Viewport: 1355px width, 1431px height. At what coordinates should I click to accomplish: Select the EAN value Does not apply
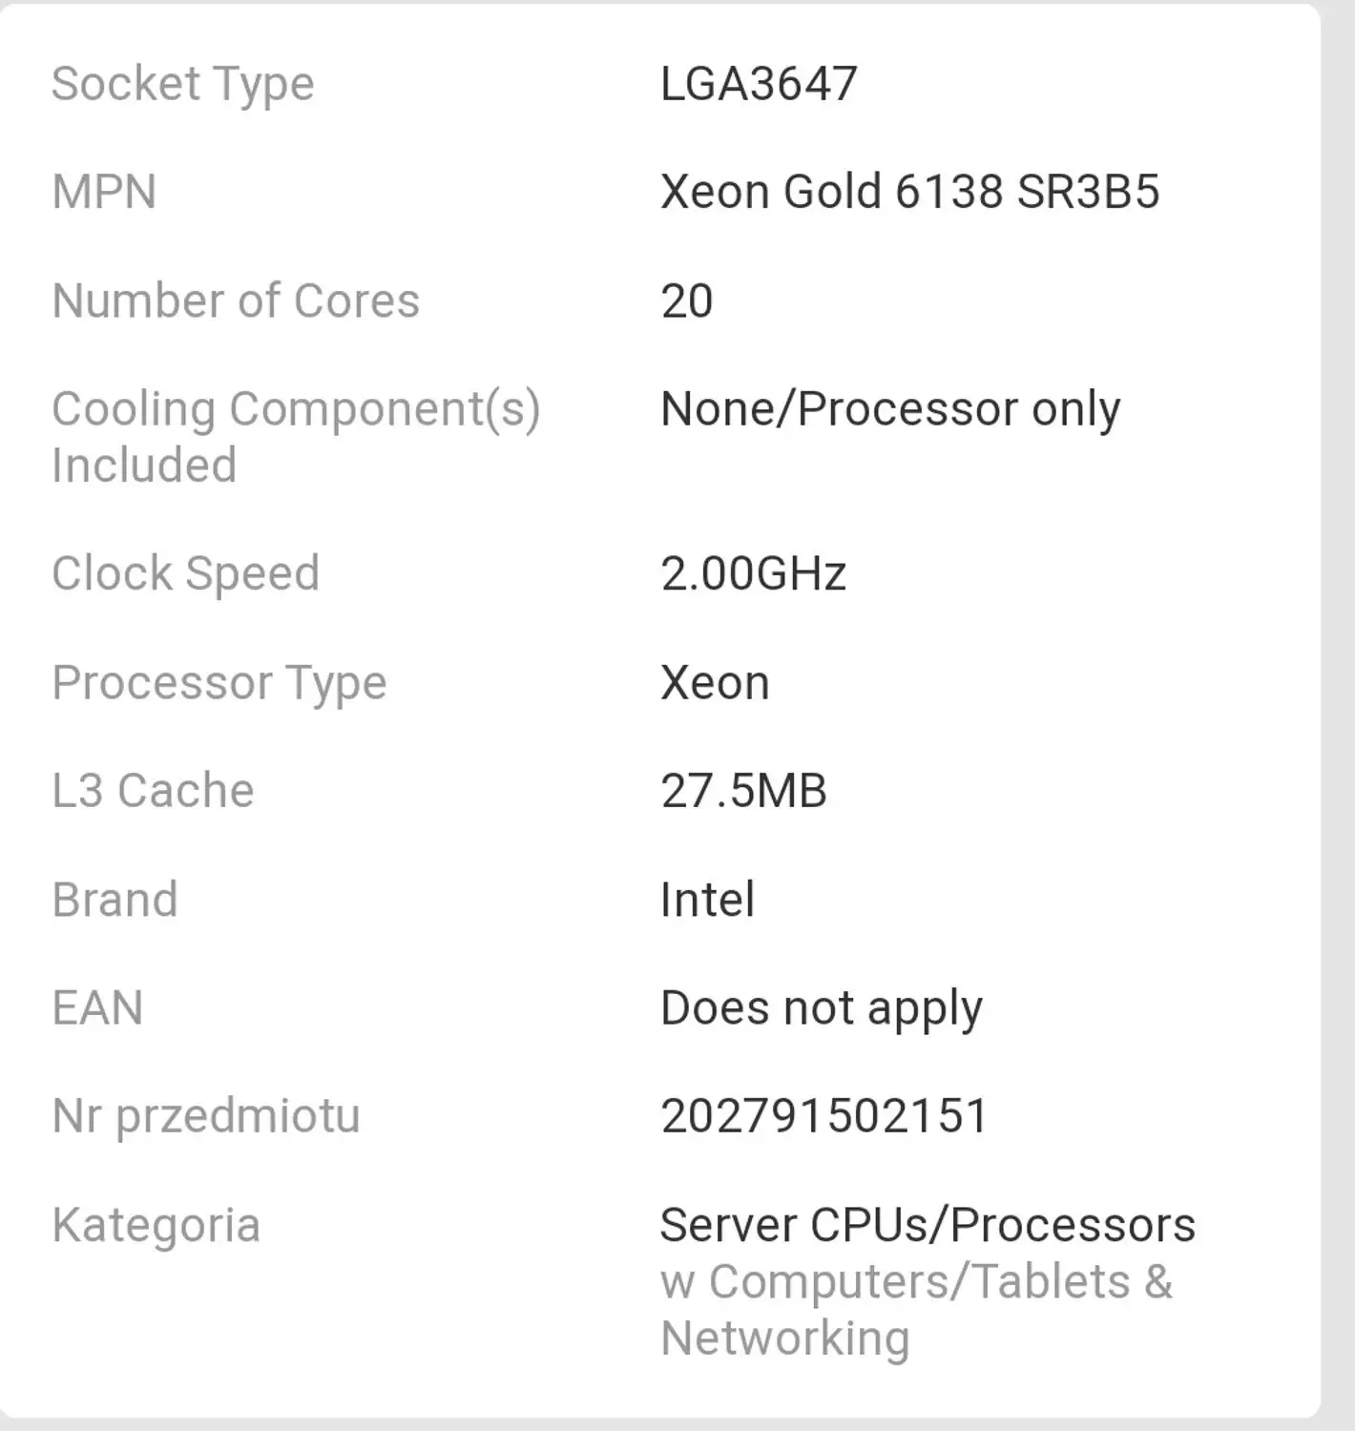(821, 1008)
